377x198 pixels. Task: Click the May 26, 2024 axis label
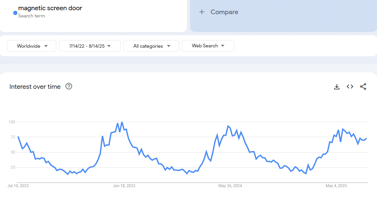click(x=230, y=186)
